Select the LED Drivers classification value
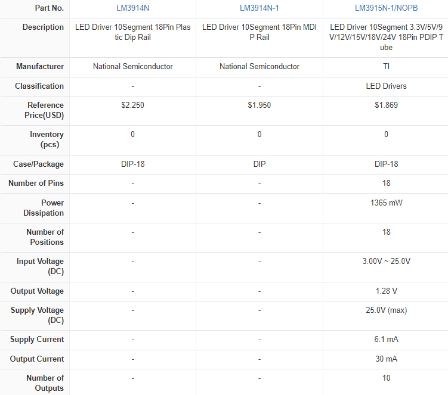The image size is (448, 395). click(386, 86)
